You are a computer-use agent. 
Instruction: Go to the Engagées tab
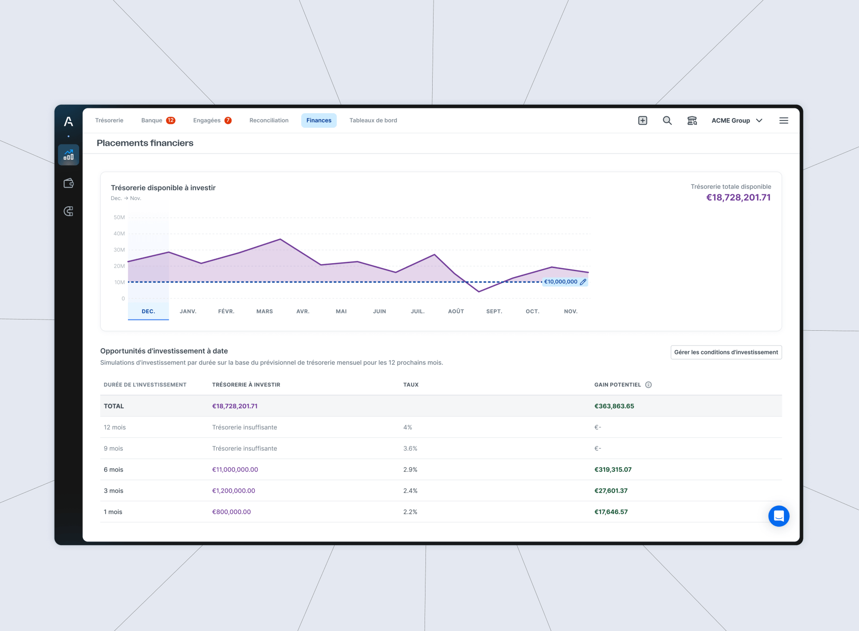[x=212, y=120]
